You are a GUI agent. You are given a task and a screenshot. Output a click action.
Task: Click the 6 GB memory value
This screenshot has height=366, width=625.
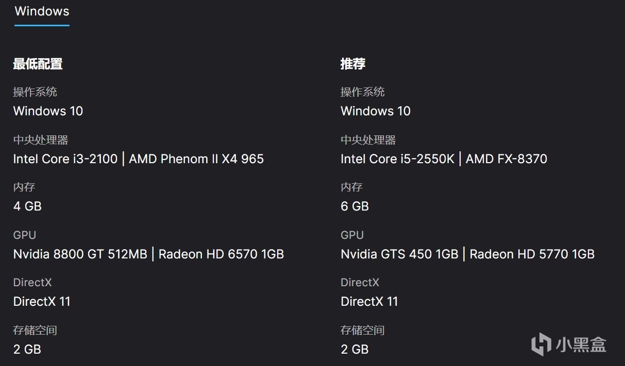point(355,206)
